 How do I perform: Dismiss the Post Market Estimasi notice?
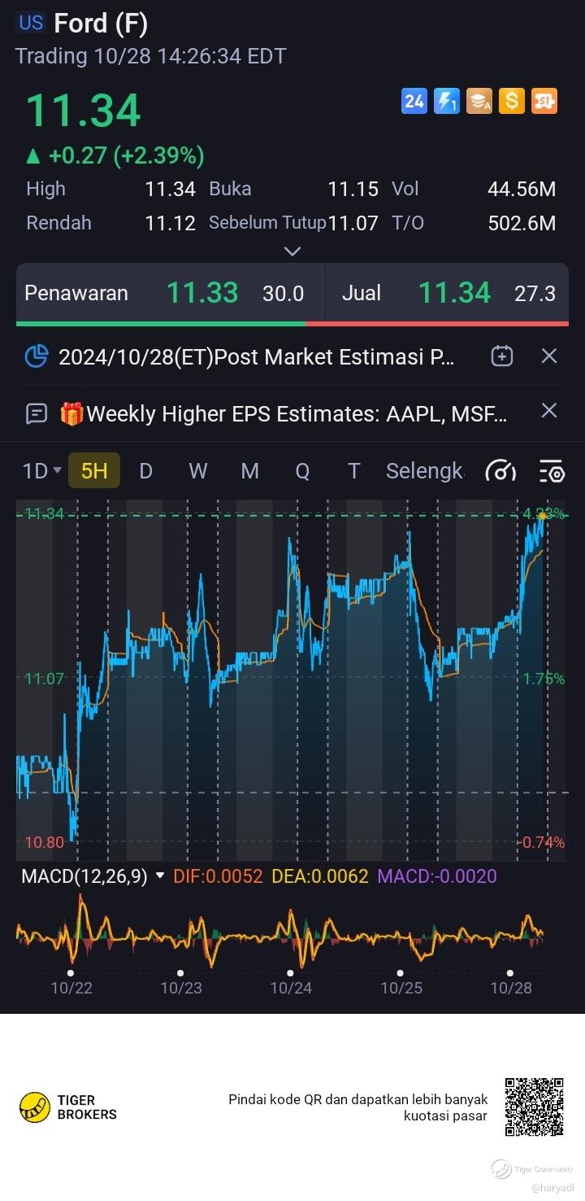(x=549, y=356)
